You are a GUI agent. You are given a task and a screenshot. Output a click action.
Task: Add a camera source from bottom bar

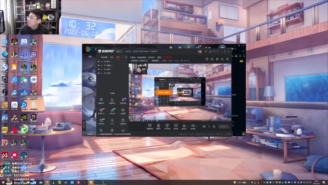[158, 127]
